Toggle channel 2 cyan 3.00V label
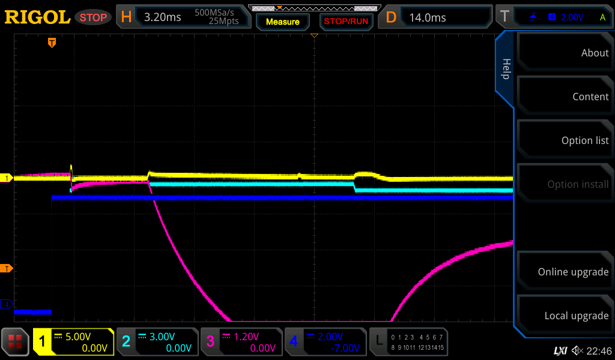 pos(157,342)
